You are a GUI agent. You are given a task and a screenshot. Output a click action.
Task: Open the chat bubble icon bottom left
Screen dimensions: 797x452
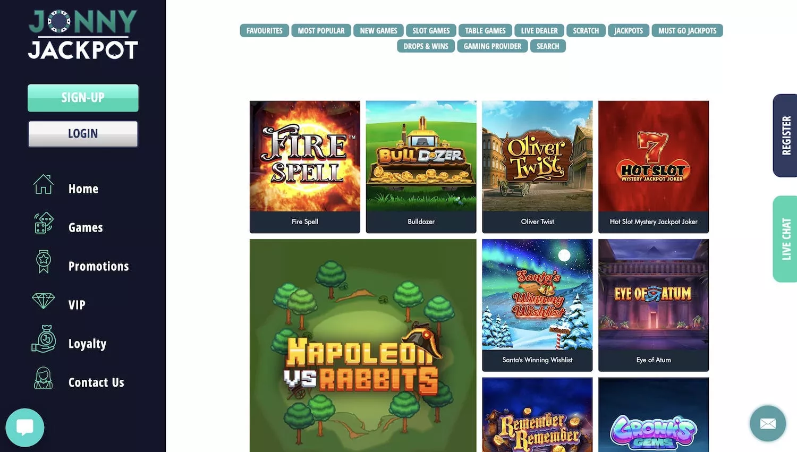click(25, 428)
